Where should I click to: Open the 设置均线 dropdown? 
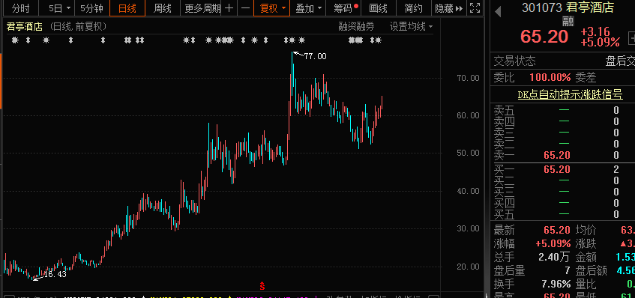411,27
